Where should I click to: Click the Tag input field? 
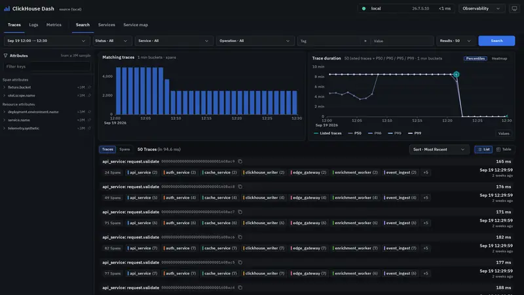tap(329, 41)
